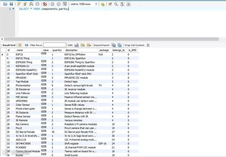
Task: Edit the current row with the pencil icon
Action: coord(77,45)
